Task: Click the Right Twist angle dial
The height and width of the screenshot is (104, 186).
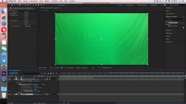Action: pyautogui.click(x=26, y=18)
